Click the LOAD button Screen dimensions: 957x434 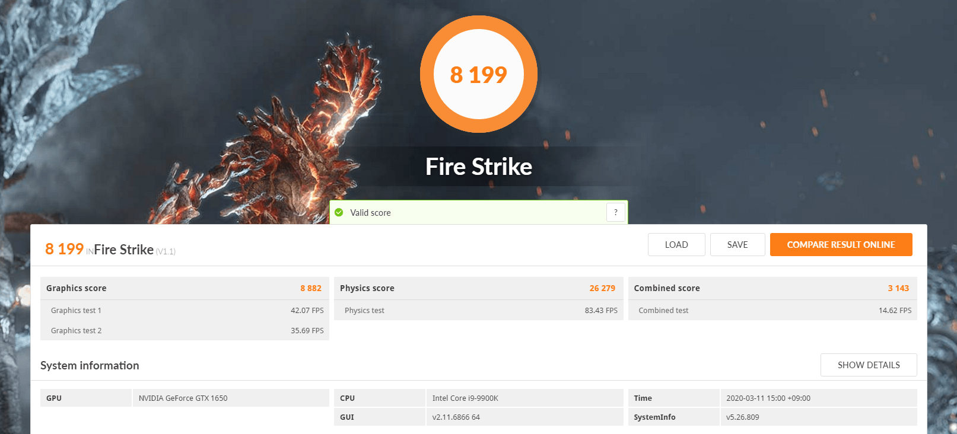click(x=676, y=244)
